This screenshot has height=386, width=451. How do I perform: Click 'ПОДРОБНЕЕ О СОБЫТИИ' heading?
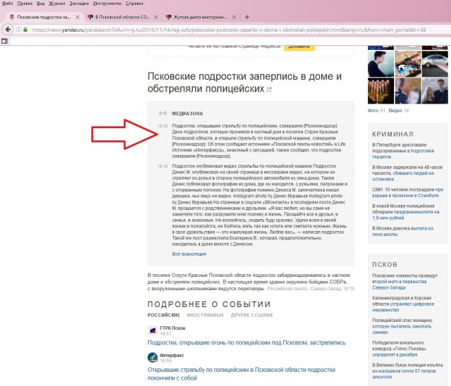click(209, 304)
